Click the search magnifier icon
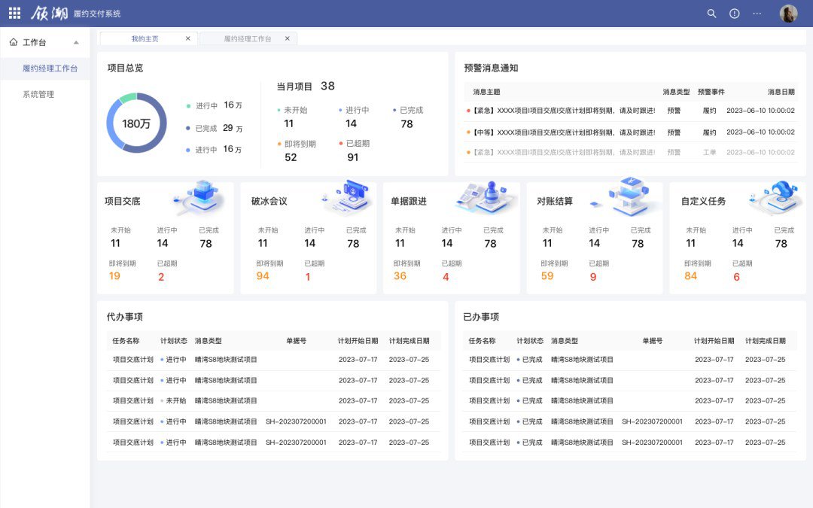This screenshot has width=813, height=508. [x=711, y=13]
